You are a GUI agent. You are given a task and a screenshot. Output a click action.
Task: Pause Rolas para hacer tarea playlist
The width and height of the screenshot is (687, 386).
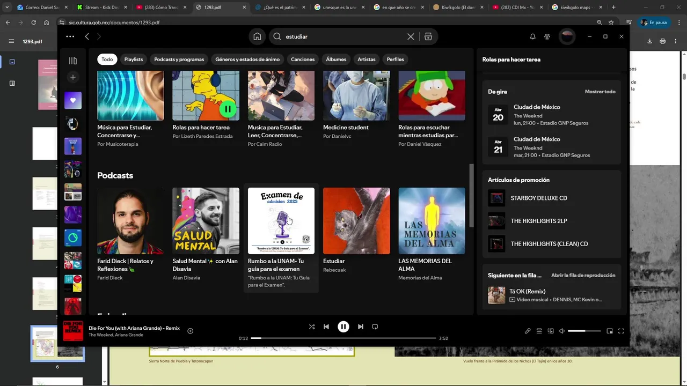228,109
